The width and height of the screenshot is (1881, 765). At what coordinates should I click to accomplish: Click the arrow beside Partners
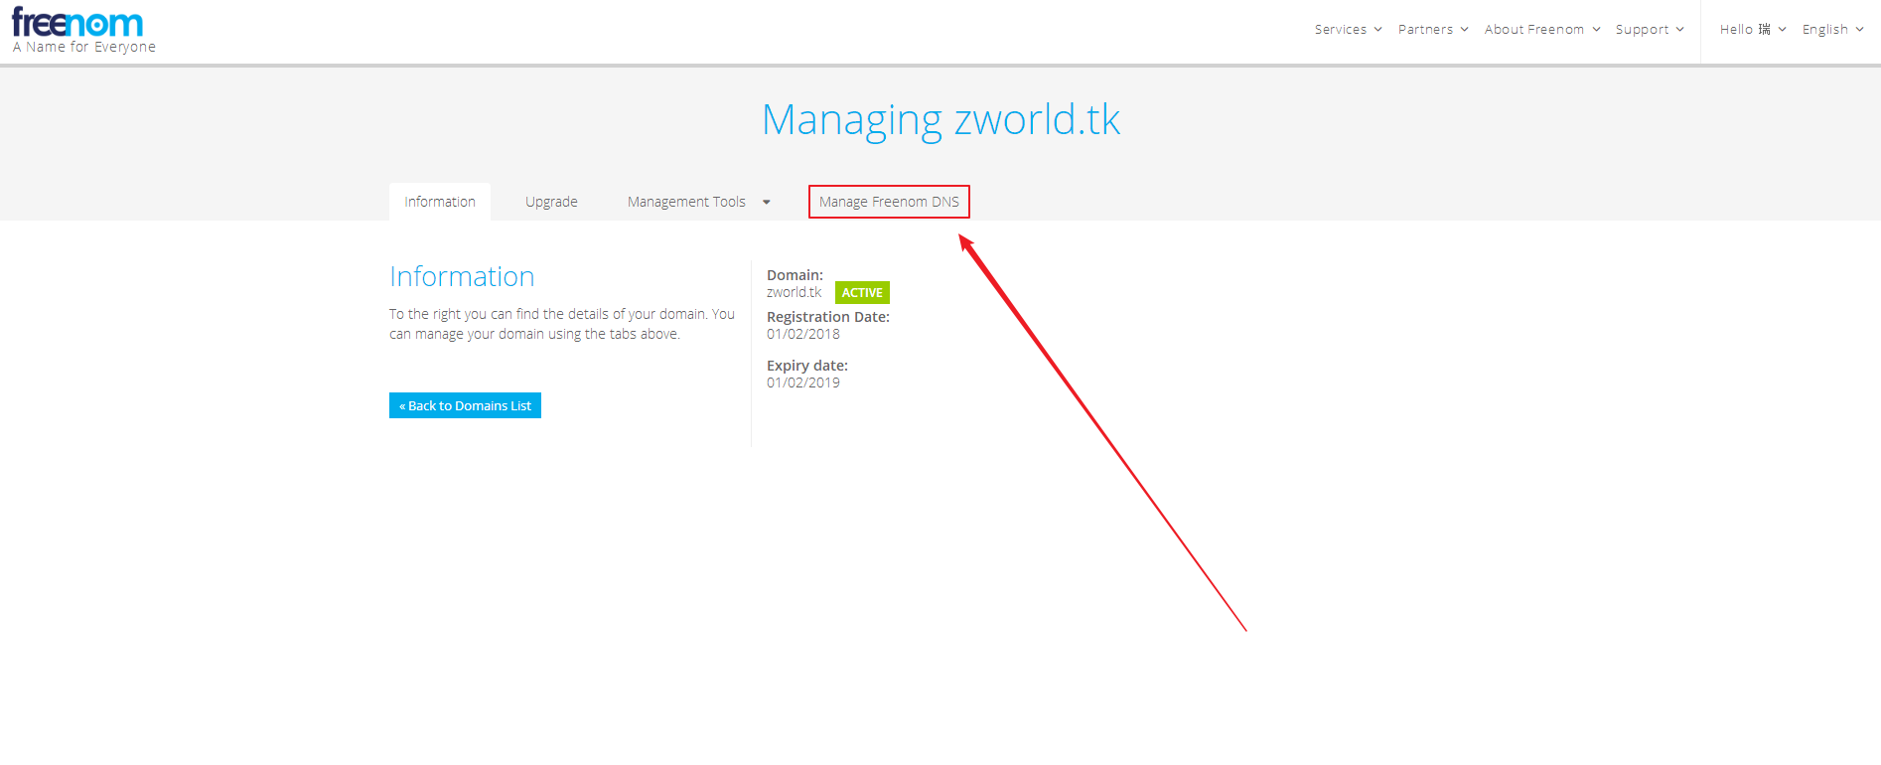pos(1465,30)
